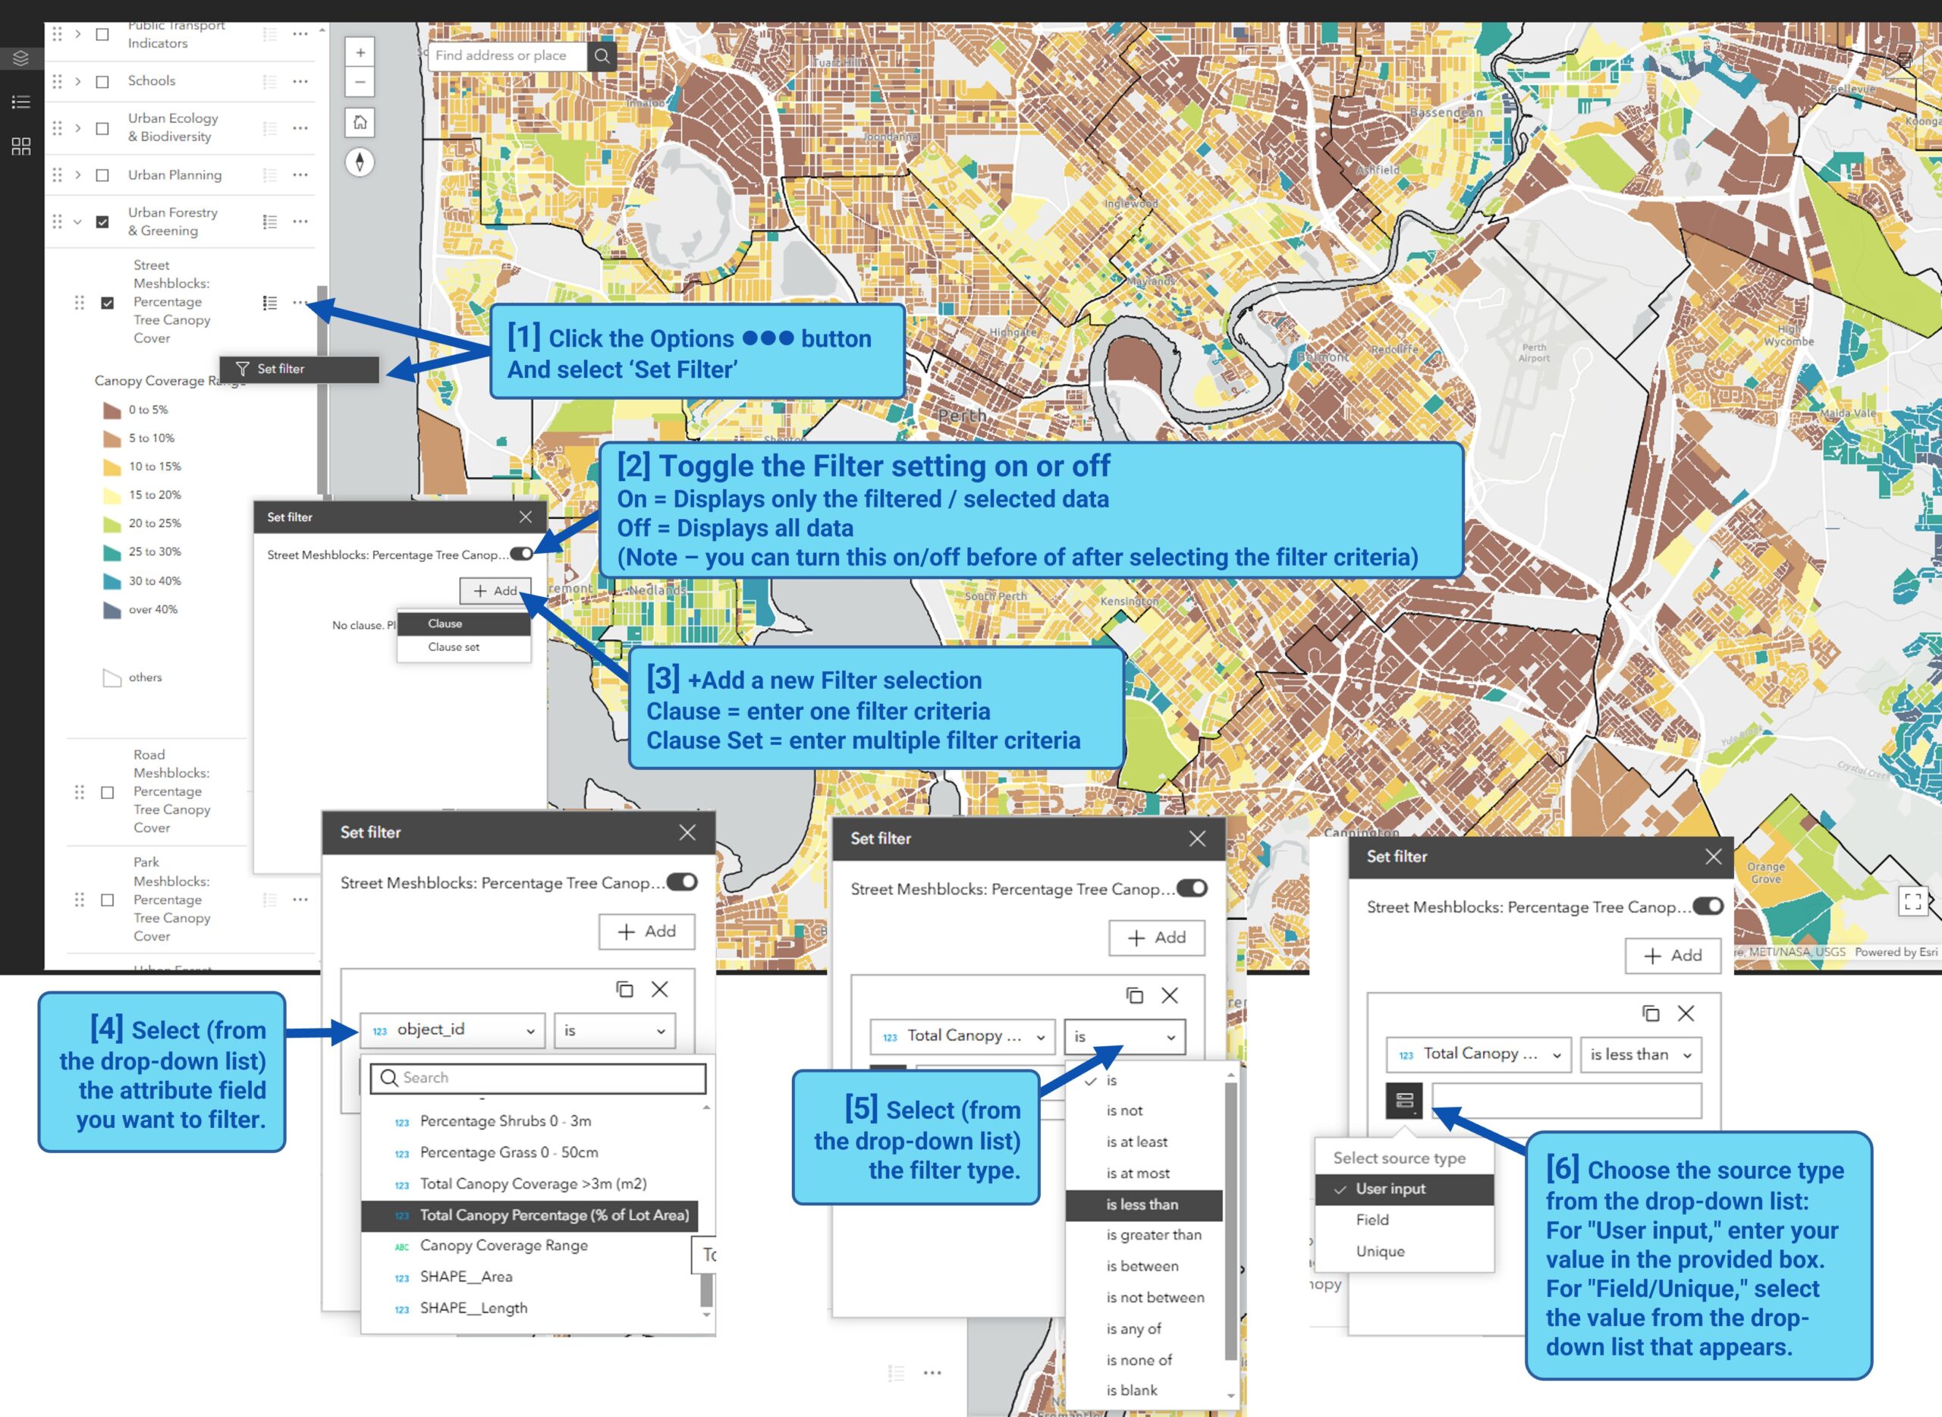The image size is (1942, 1417).
Task: Expand the Urban Planning layer group
Action: tap(78, 175)
